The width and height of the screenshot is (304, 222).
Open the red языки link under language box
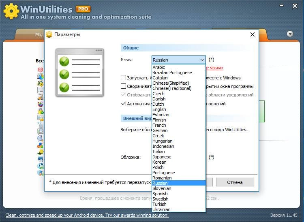click(214, 68)
